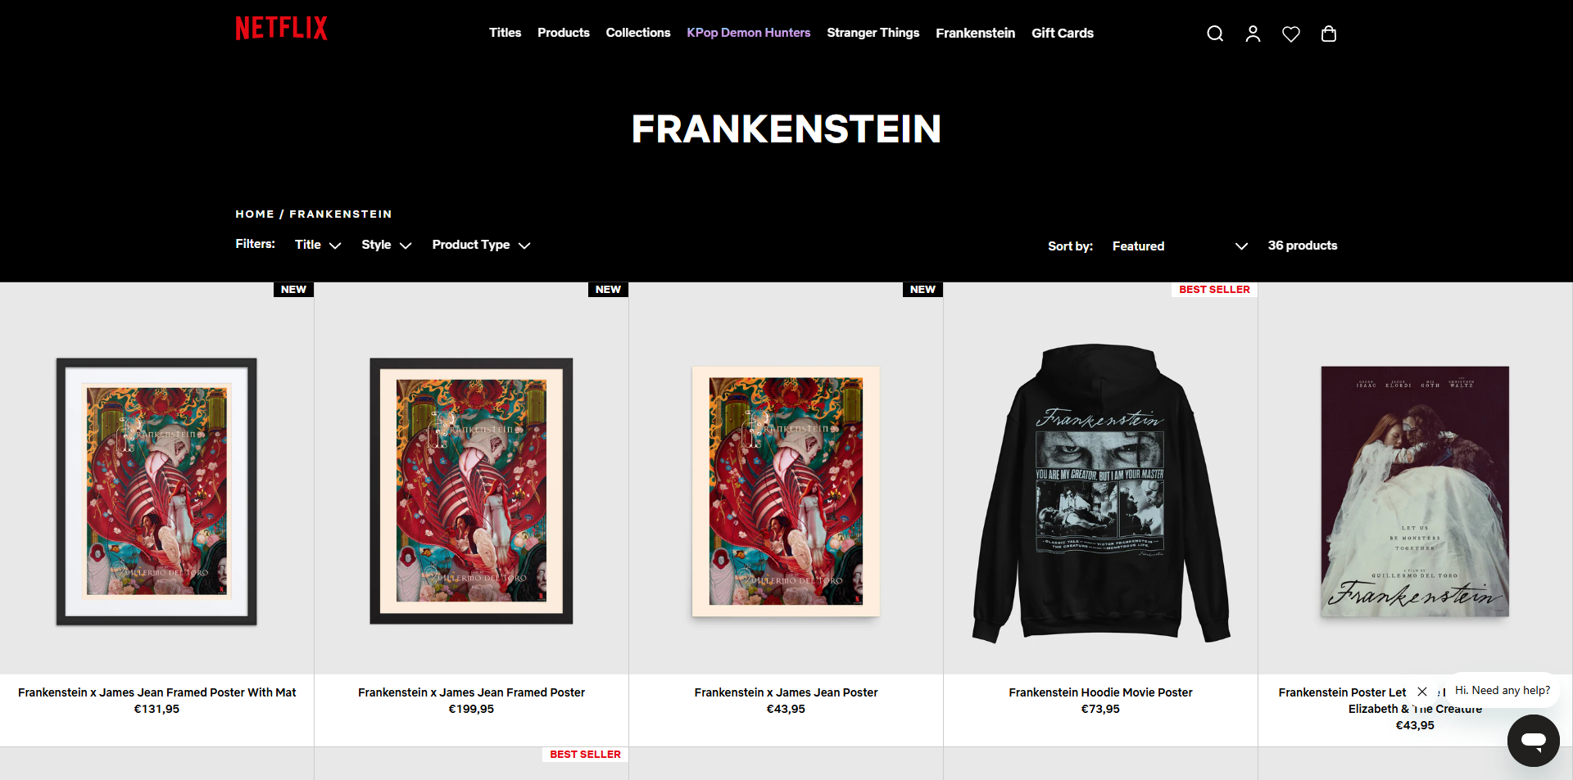The height and width of the screenshot is (780, 1573).
Task: Dismiss the 'Need any help?' popup
Action: click(1422, 692)
